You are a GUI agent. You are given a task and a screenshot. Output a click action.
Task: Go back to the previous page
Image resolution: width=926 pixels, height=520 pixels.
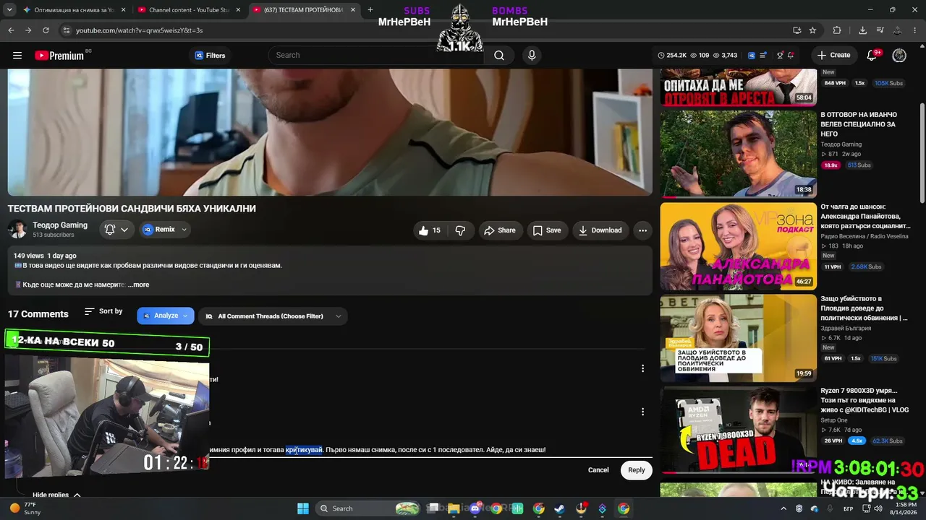point(11,30)
